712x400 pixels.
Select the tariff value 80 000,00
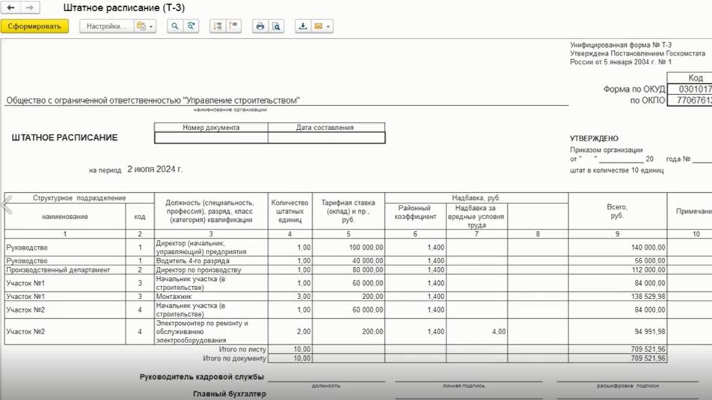[x=349, y=270]
